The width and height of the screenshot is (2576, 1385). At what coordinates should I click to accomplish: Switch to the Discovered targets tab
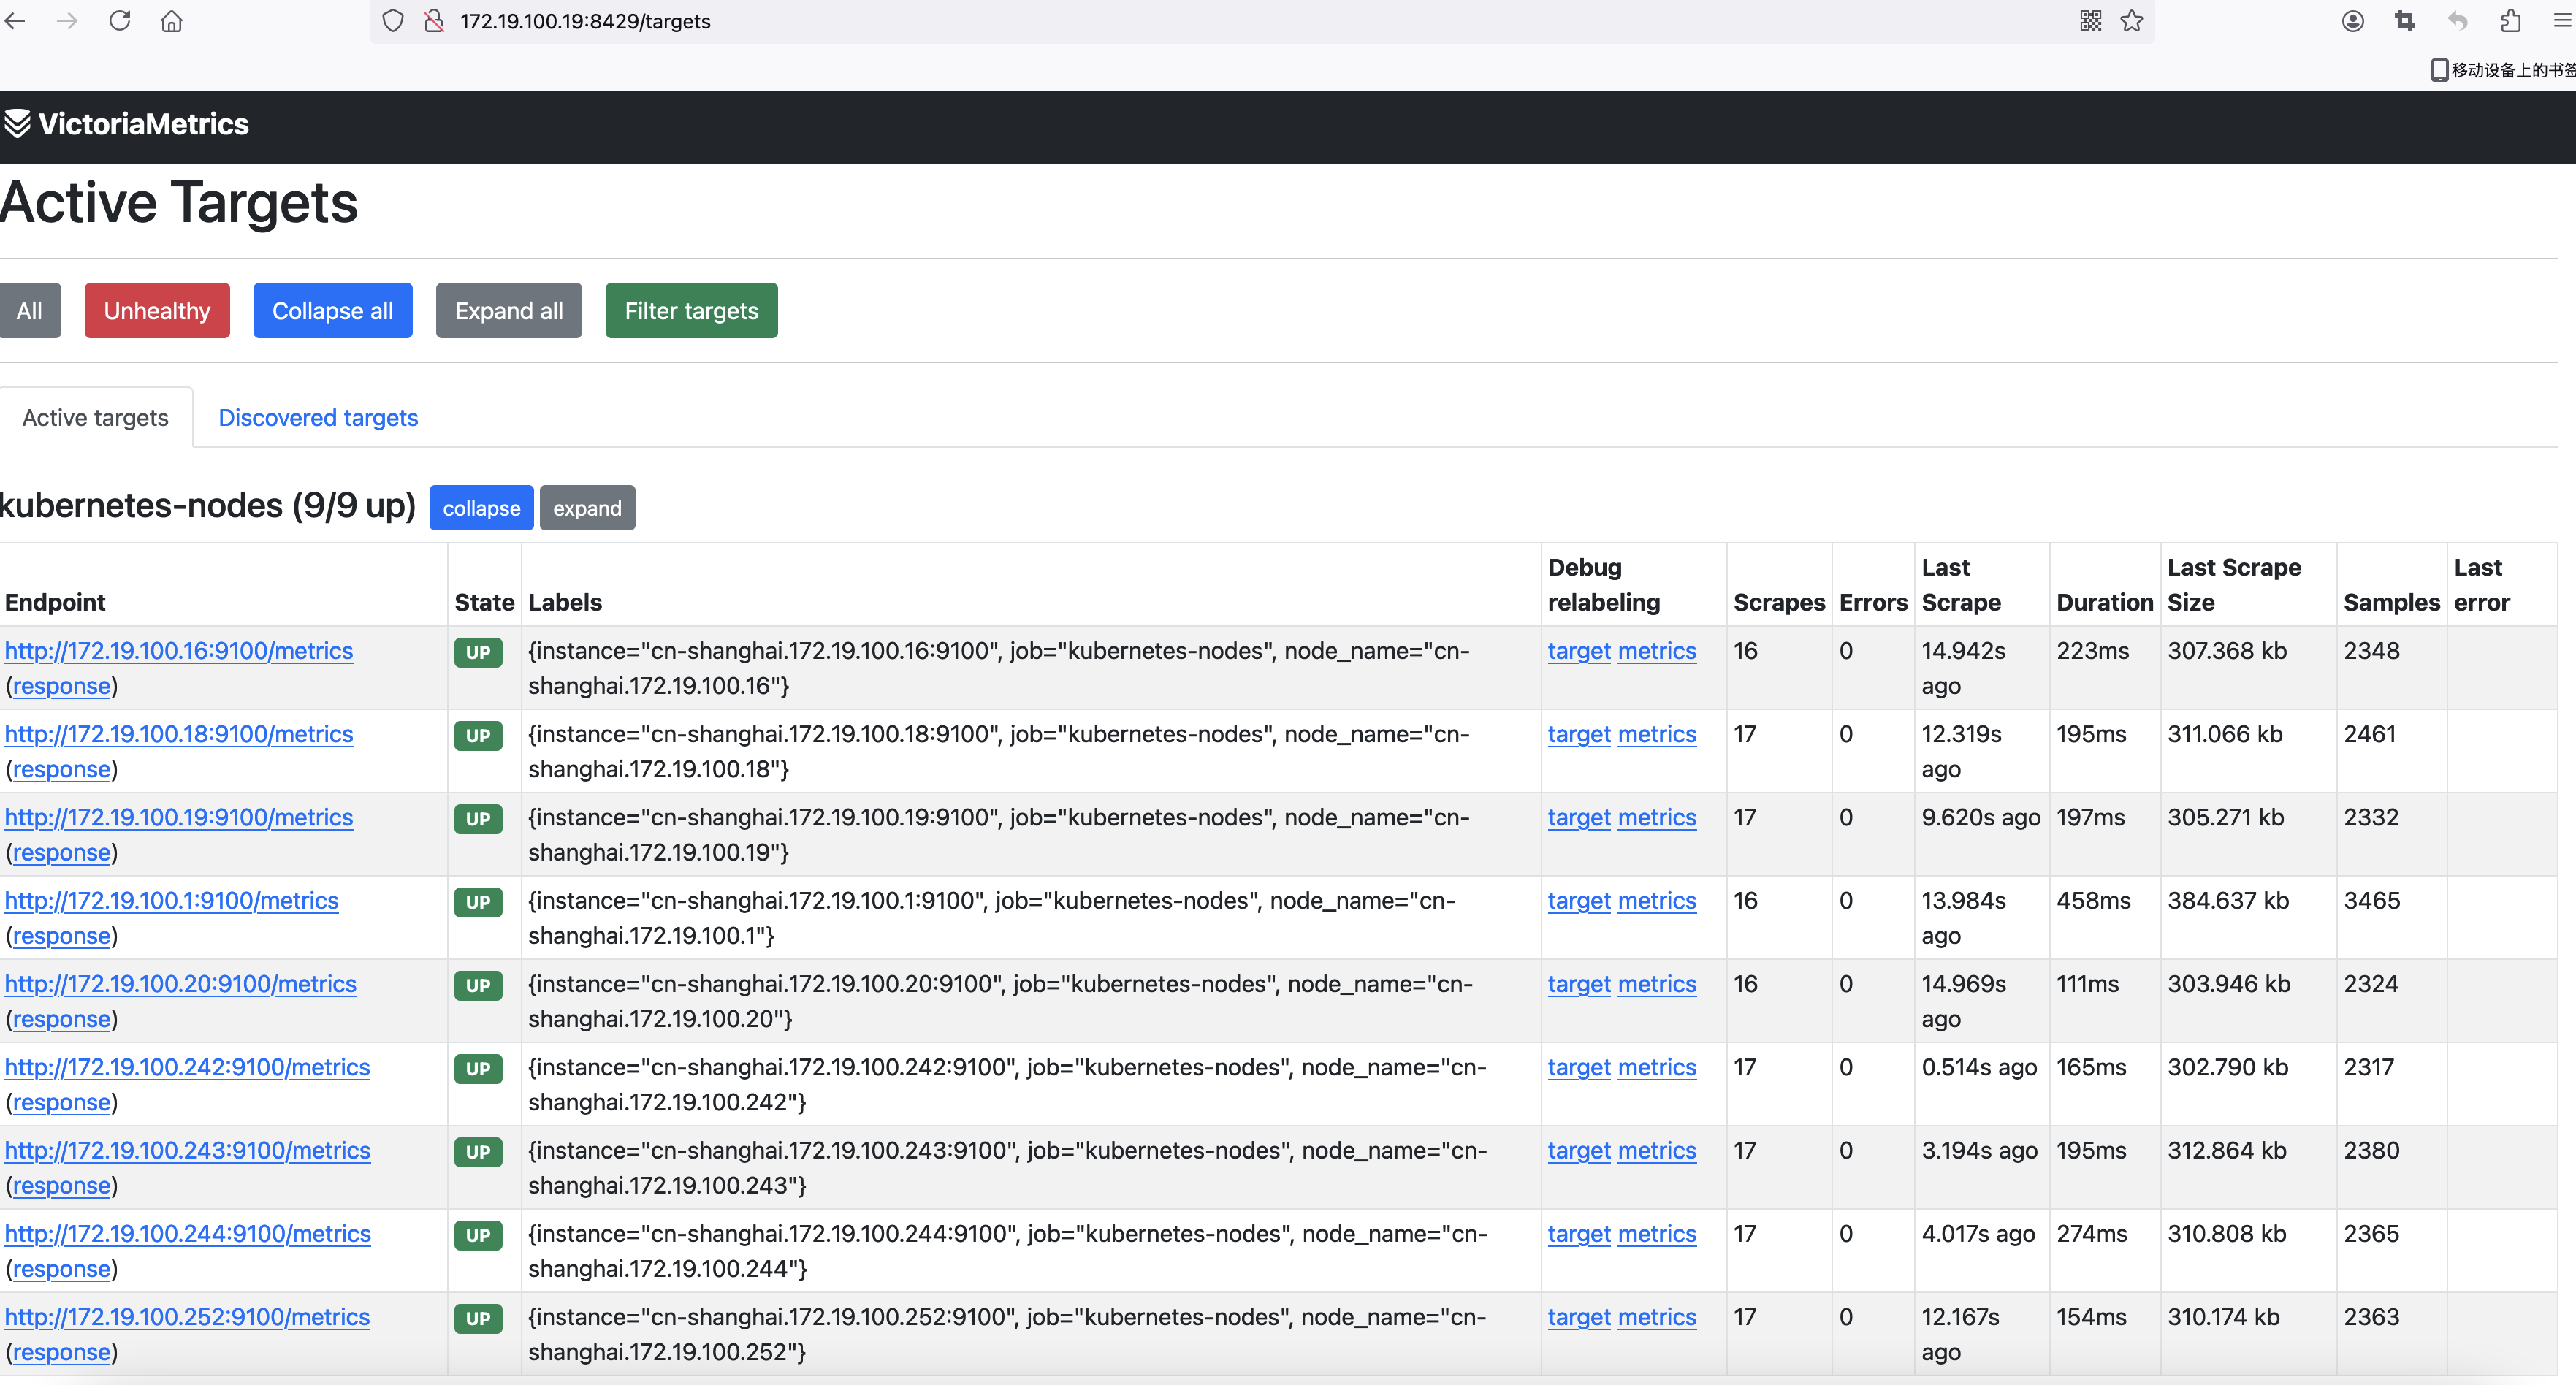click(318, 418)
